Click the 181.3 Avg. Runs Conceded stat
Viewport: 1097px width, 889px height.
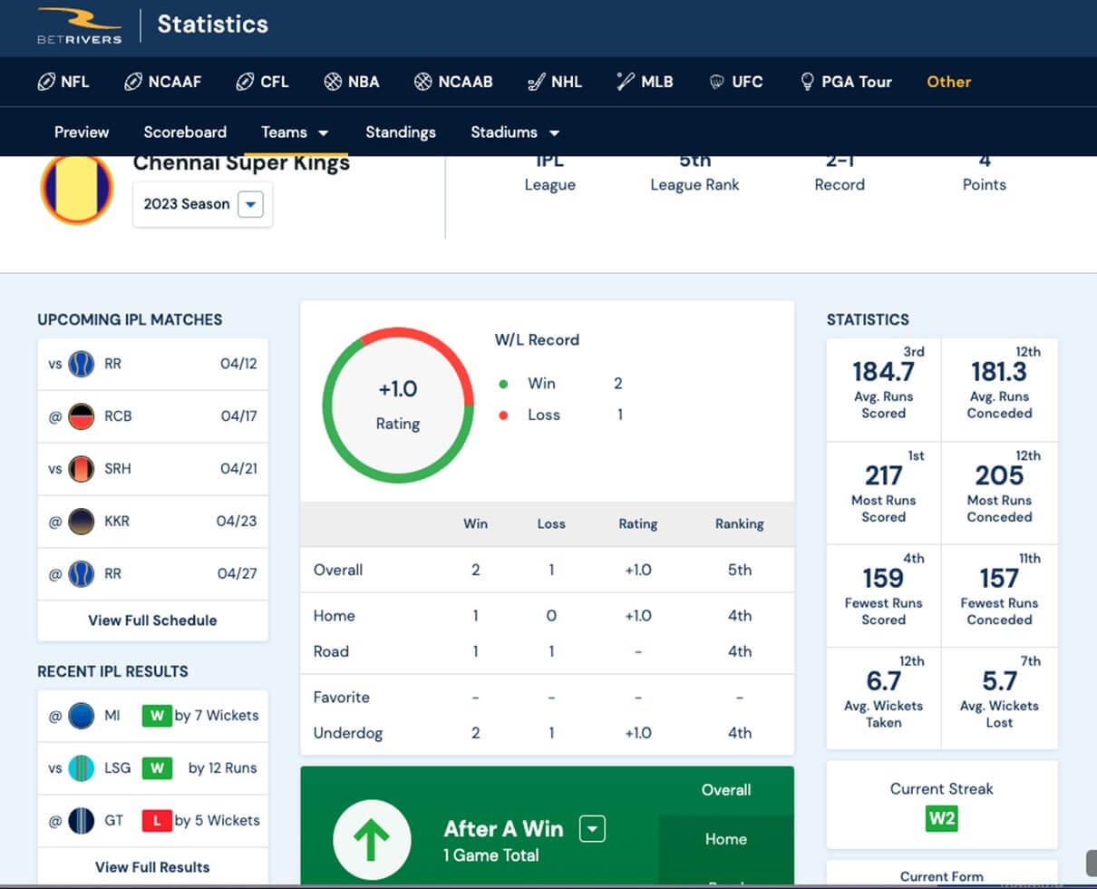click(x=999, y=390)
